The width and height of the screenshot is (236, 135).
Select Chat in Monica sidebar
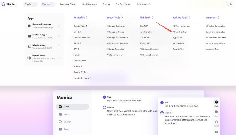click(72, 106)
